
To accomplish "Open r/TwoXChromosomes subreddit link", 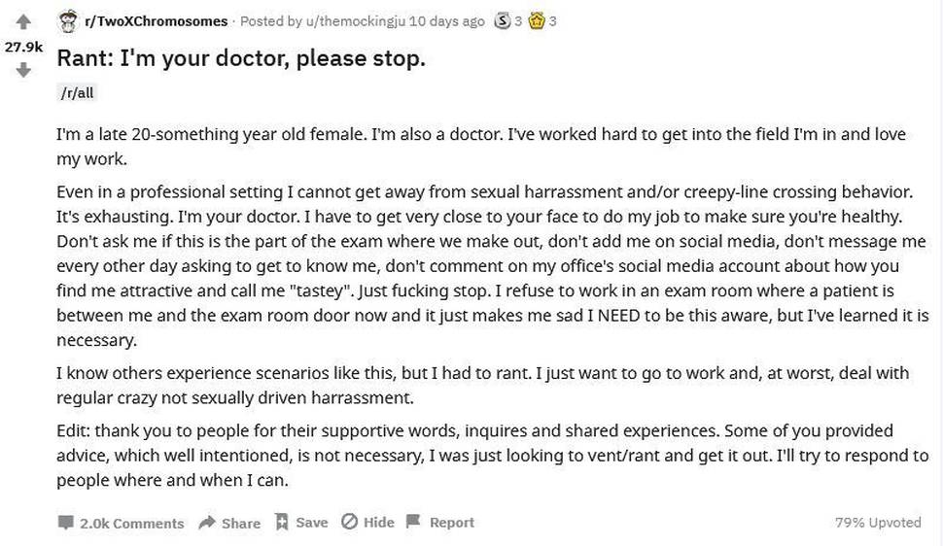I will point(157,21).
